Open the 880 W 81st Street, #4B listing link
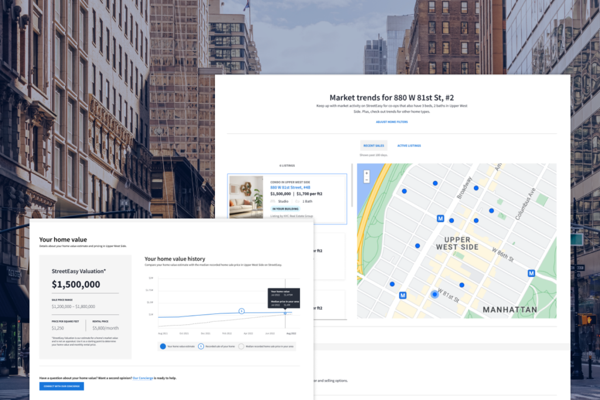This screenshot has height=400, width=600. pyautogui.click(x=290, y=187)
